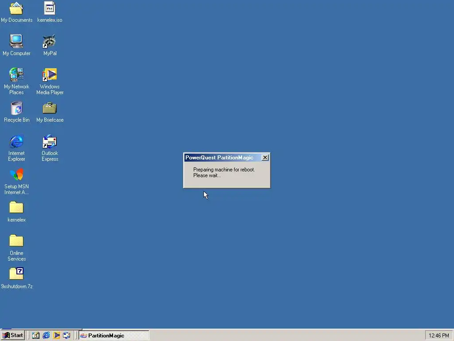Viewport: 454px width, 341px height.
Task: Click the 12:46 PM system clock
Action: point(438,336)
